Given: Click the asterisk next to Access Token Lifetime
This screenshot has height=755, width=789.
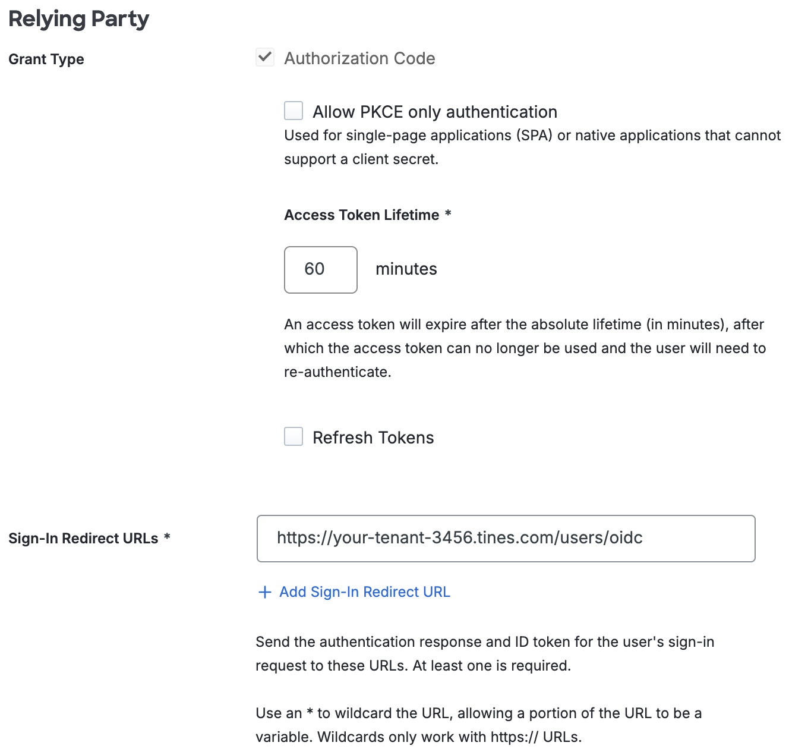Looking at the screenshot, I should point(448,215).
